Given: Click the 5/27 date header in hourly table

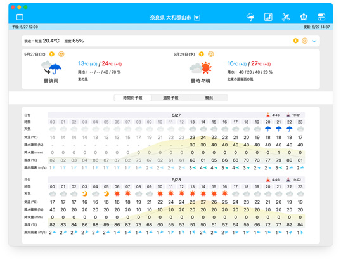Looking at the screenshot, I should tap(176, 115).
